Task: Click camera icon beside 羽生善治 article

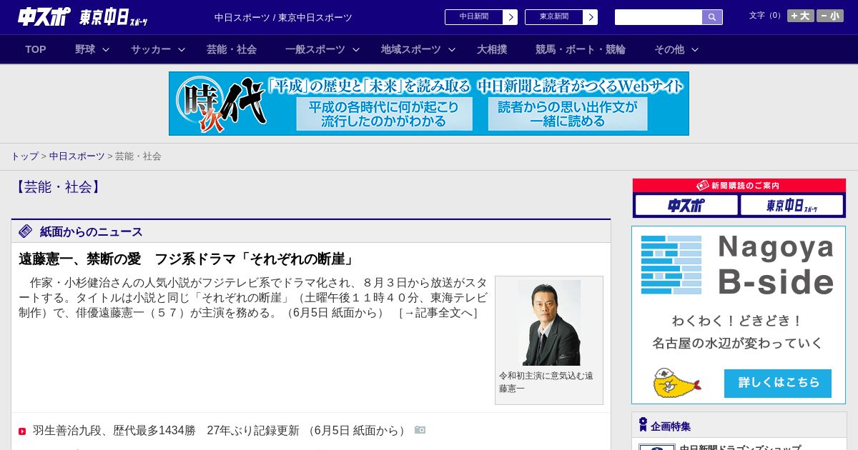Action: [420, 430]
